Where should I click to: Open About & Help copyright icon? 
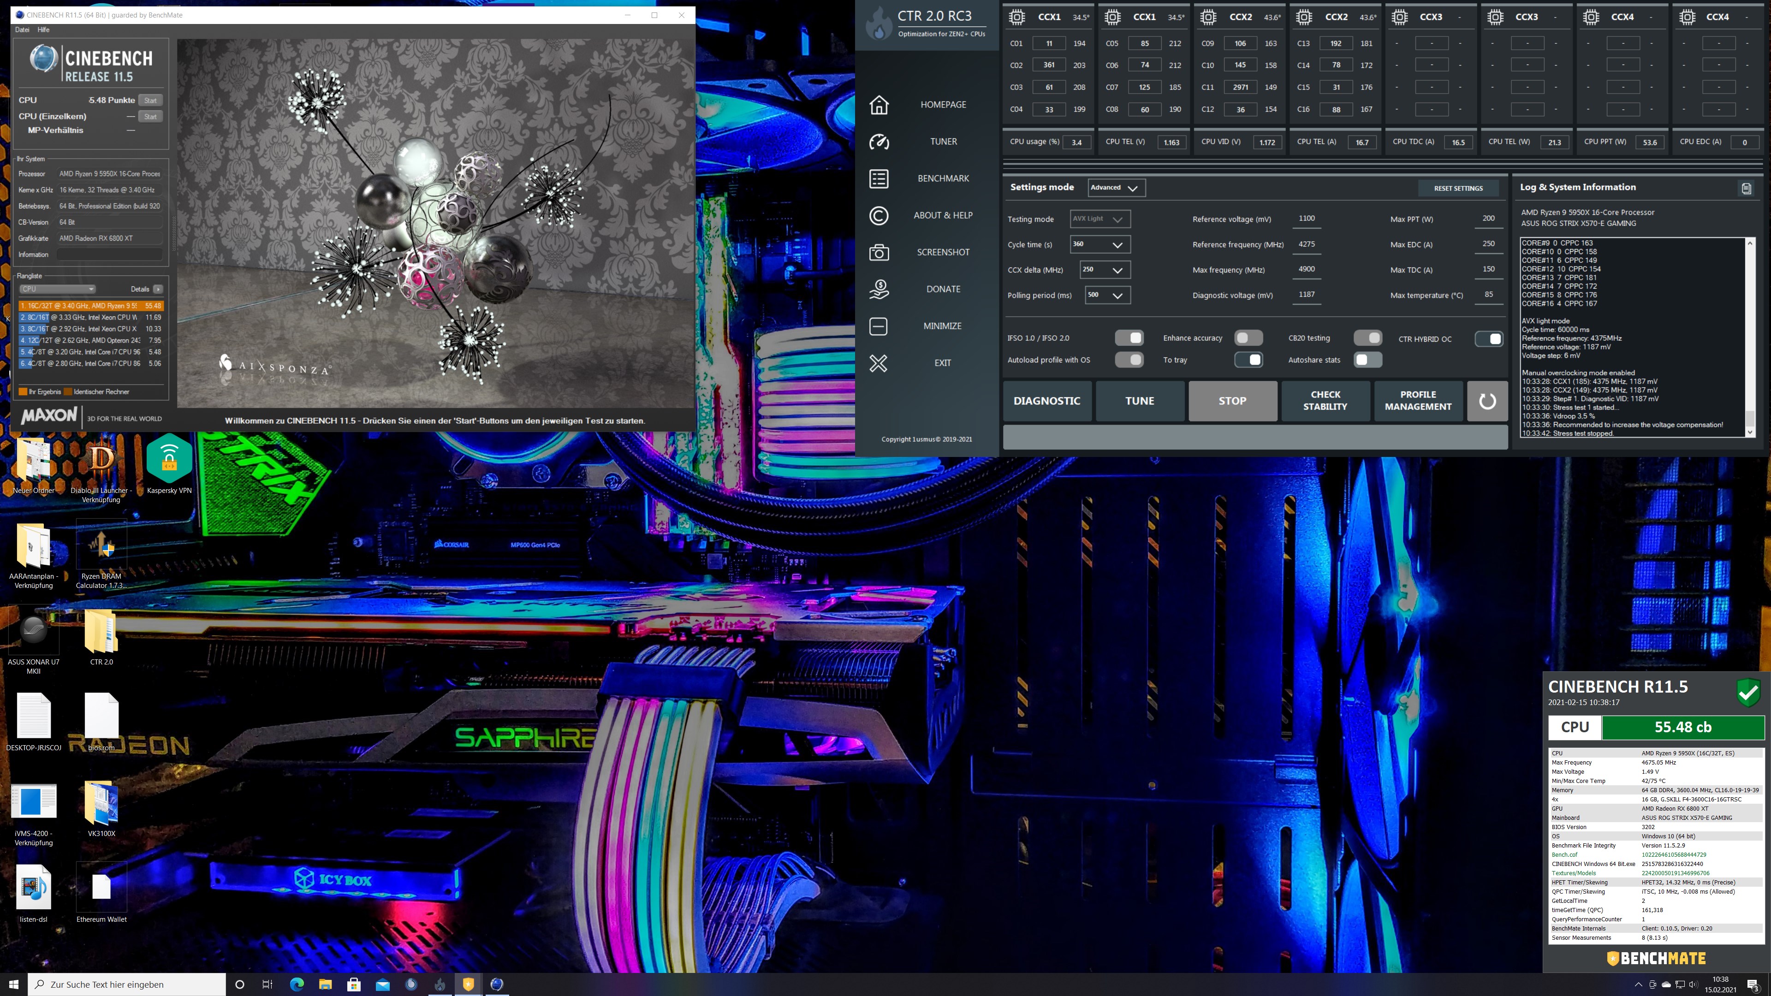pos(879,216)
